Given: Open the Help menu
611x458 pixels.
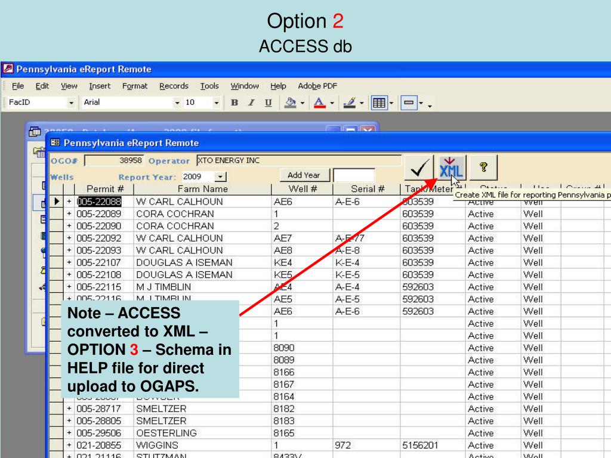Looking at the screenshot, I should [278, 86].
